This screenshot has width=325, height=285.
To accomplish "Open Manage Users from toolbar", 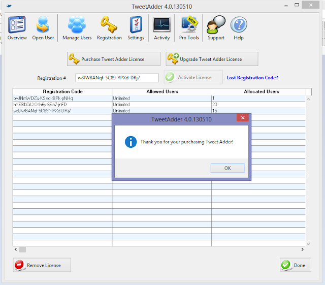I will pyautogui.click(x=77, y=28).
